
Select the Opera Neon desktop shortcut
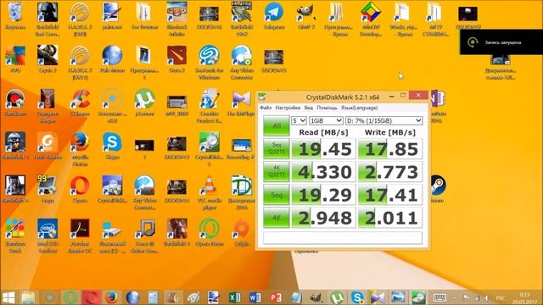[x=210, y=232]
